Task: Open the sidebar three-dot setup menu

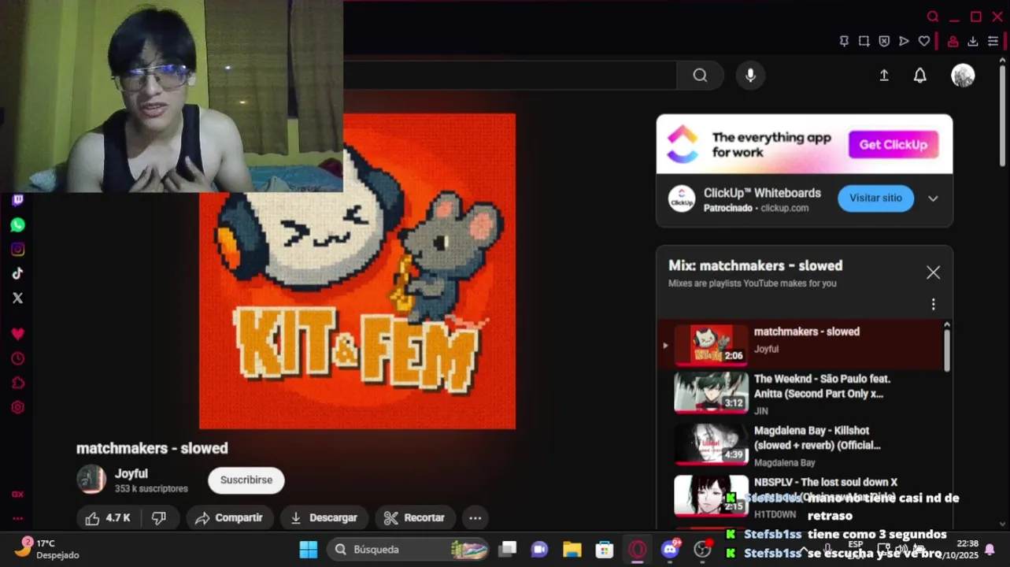Action: click(17, 518)
